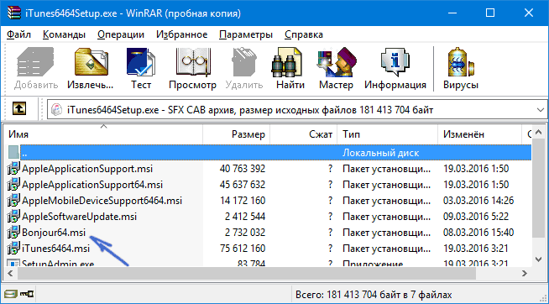Click the AppleMobileDeviceSupport6464.msi file icon
This screenshot has width=549, height=304.
click(x=13, y=201)
